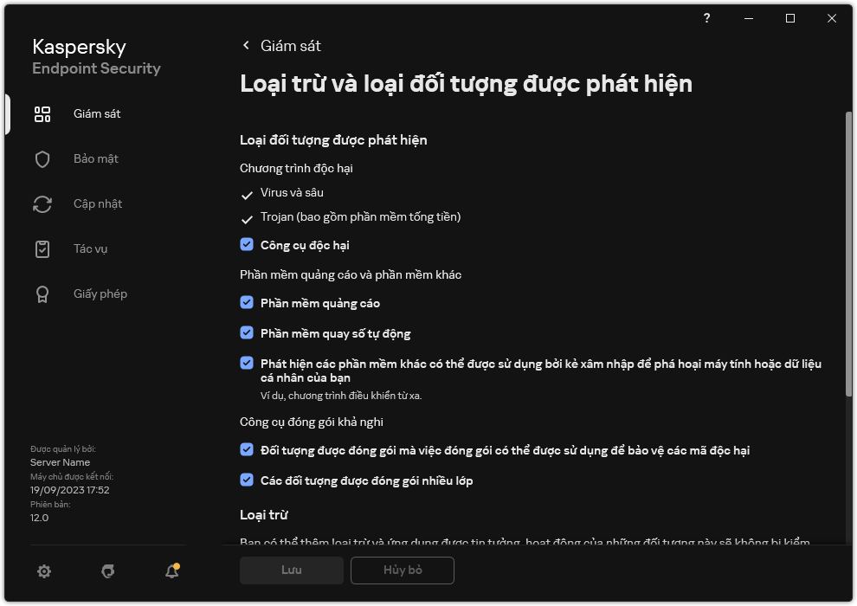The width and height of the screenshot is (857, 606).
Task: Toggle Các đối tượng được đóng gói nhiều lớp
Action: tap(247, 480)
